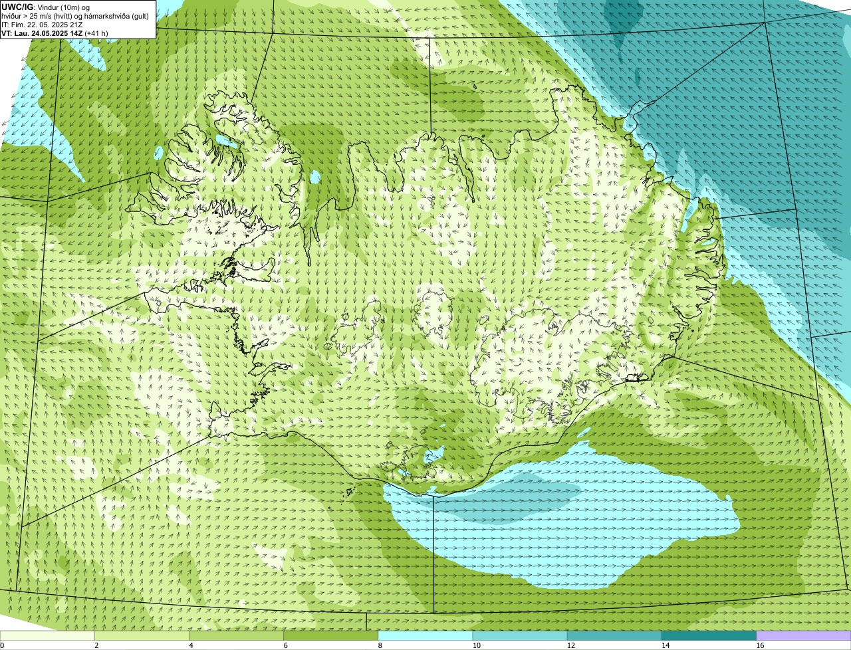Click the 'IT: Fim. 22. 05. 2025 21Z' line
Image resolution: width=851 pixels, height=650 pixels.
(x=42, y=25)
